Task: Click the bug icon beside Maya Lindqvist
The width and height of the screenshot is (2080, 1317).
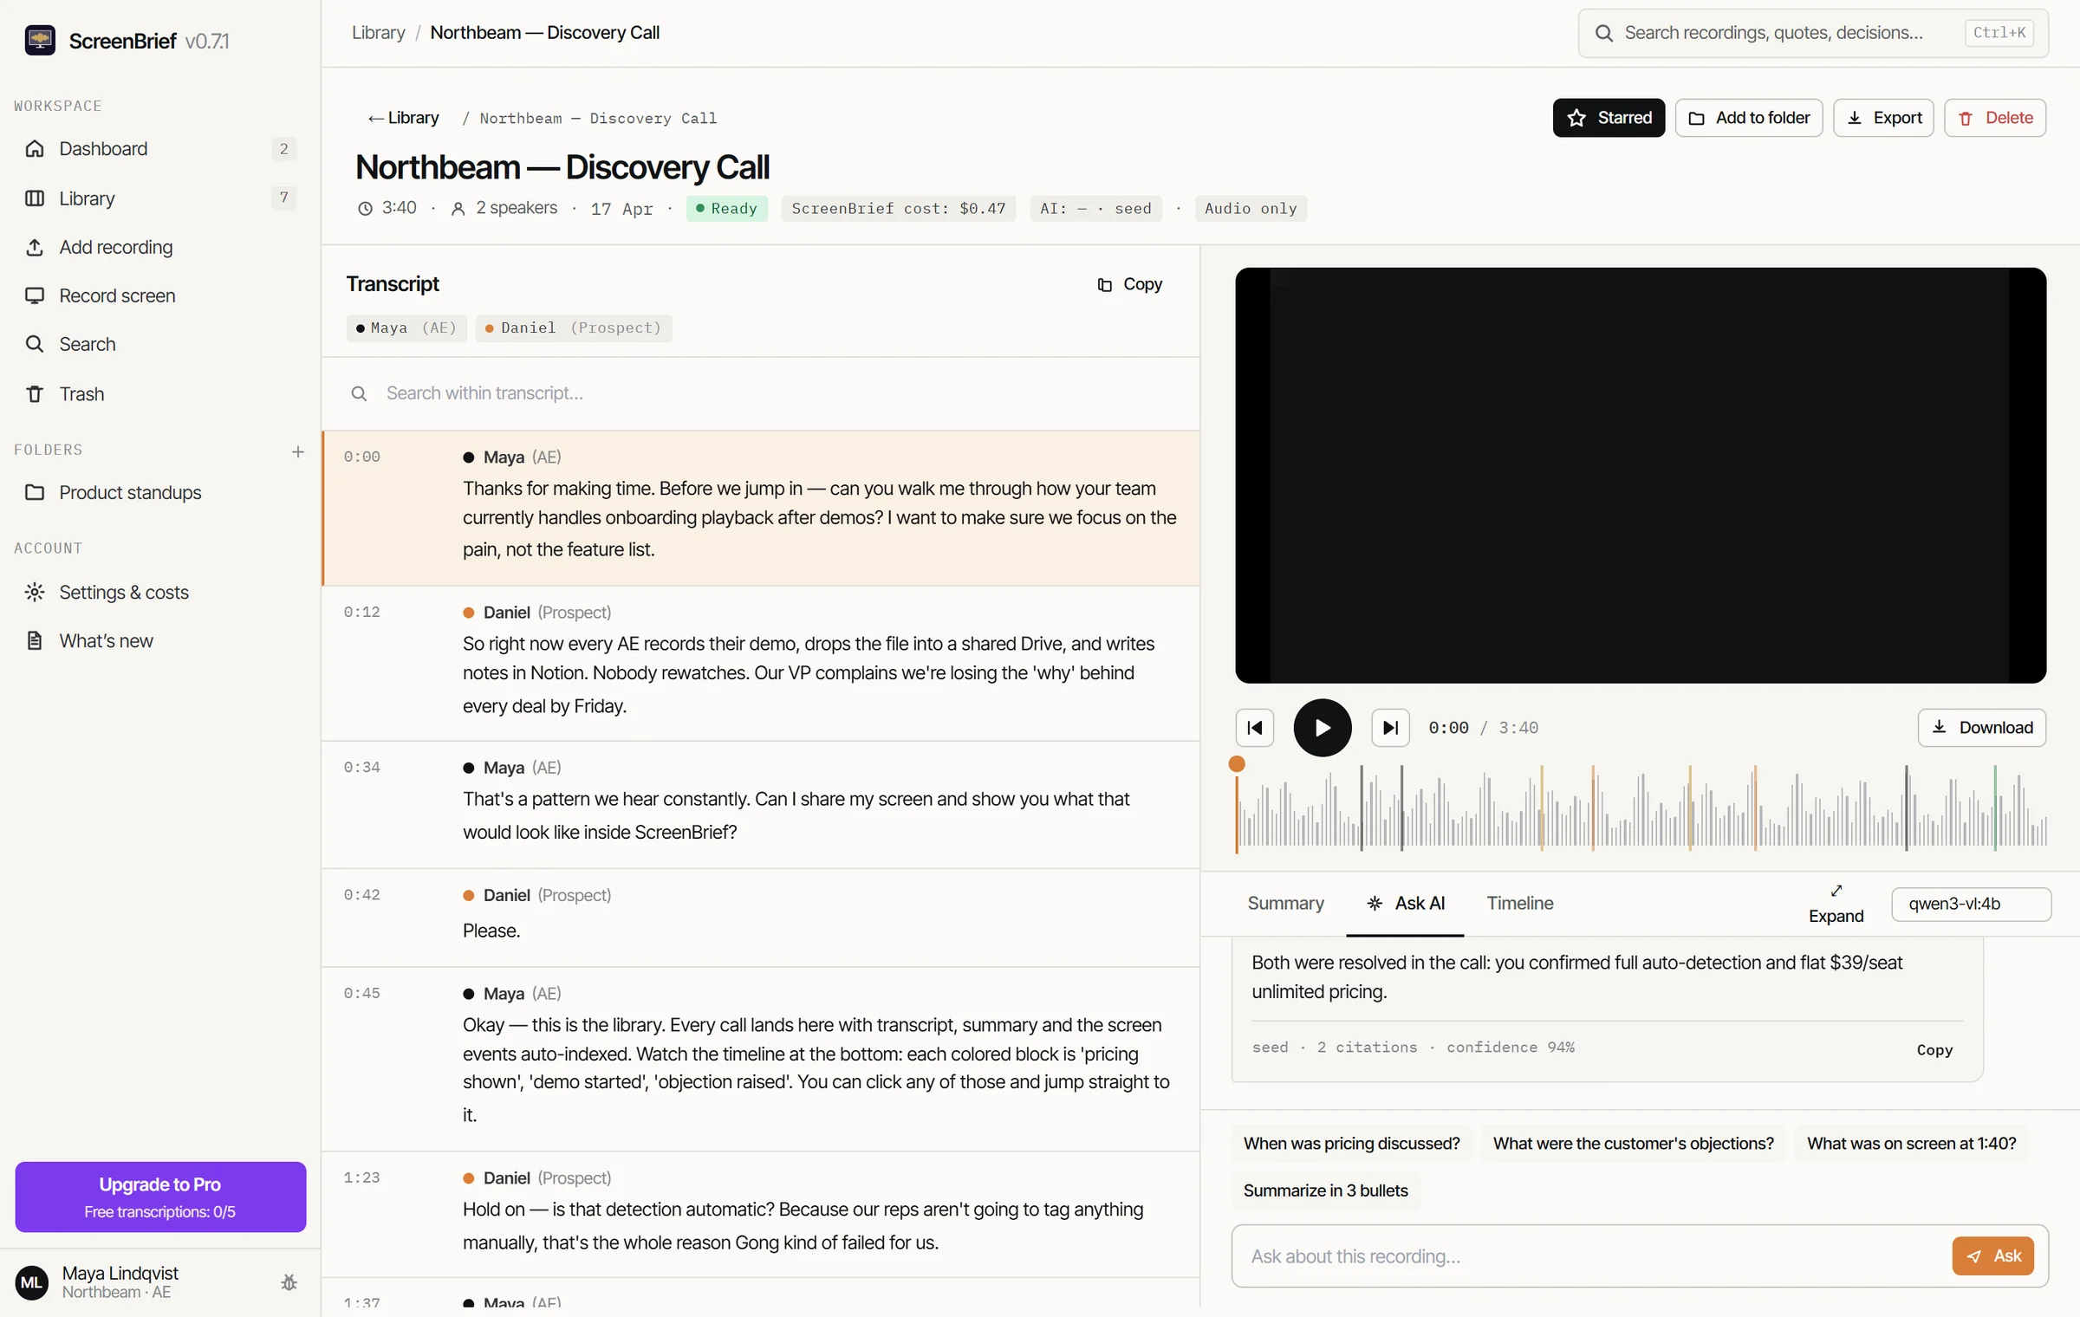Action: tap(289, 1282)
